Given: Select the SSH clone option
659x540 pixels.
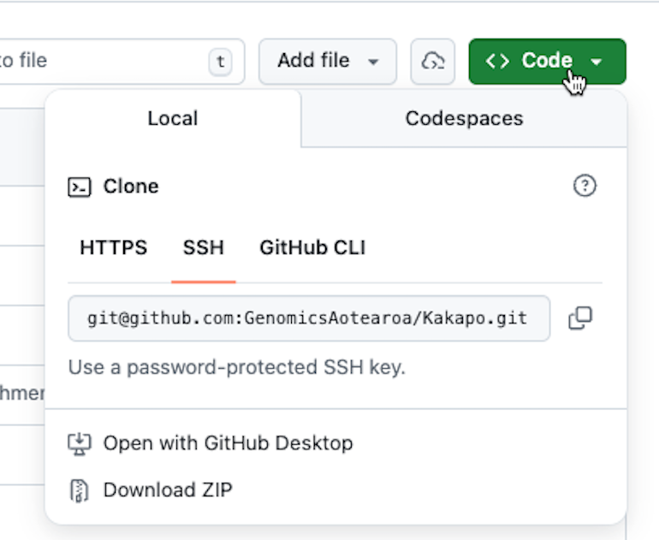Looking at the screenshot, I should pos(204,248).
